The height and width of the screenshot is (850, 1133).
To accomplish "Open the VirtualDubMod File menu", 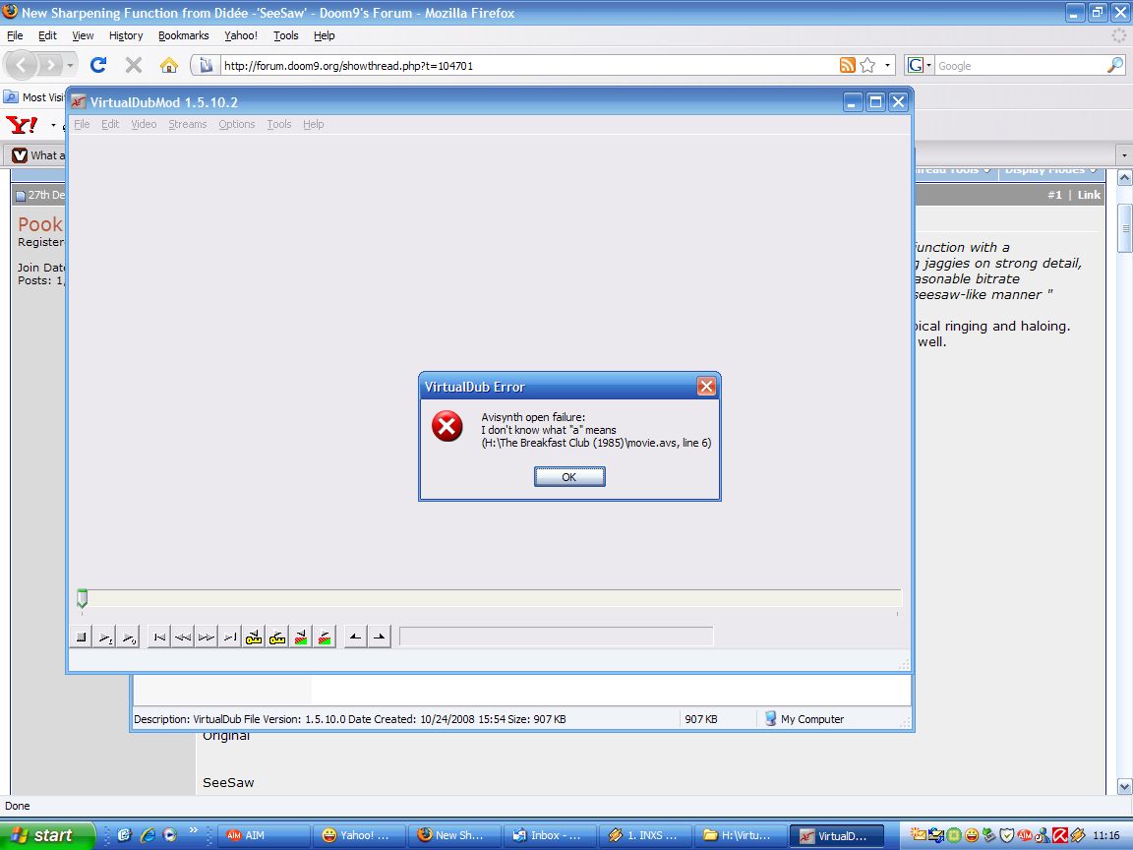I will pyautogui.click(x=82, y=124).
